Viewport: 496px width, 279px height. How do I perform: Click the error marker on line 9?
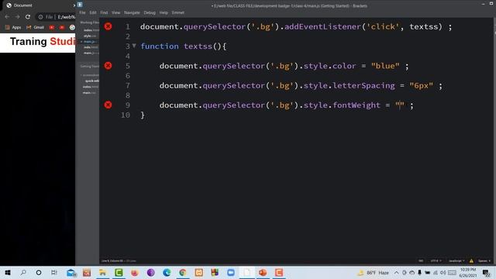(108, 105)
